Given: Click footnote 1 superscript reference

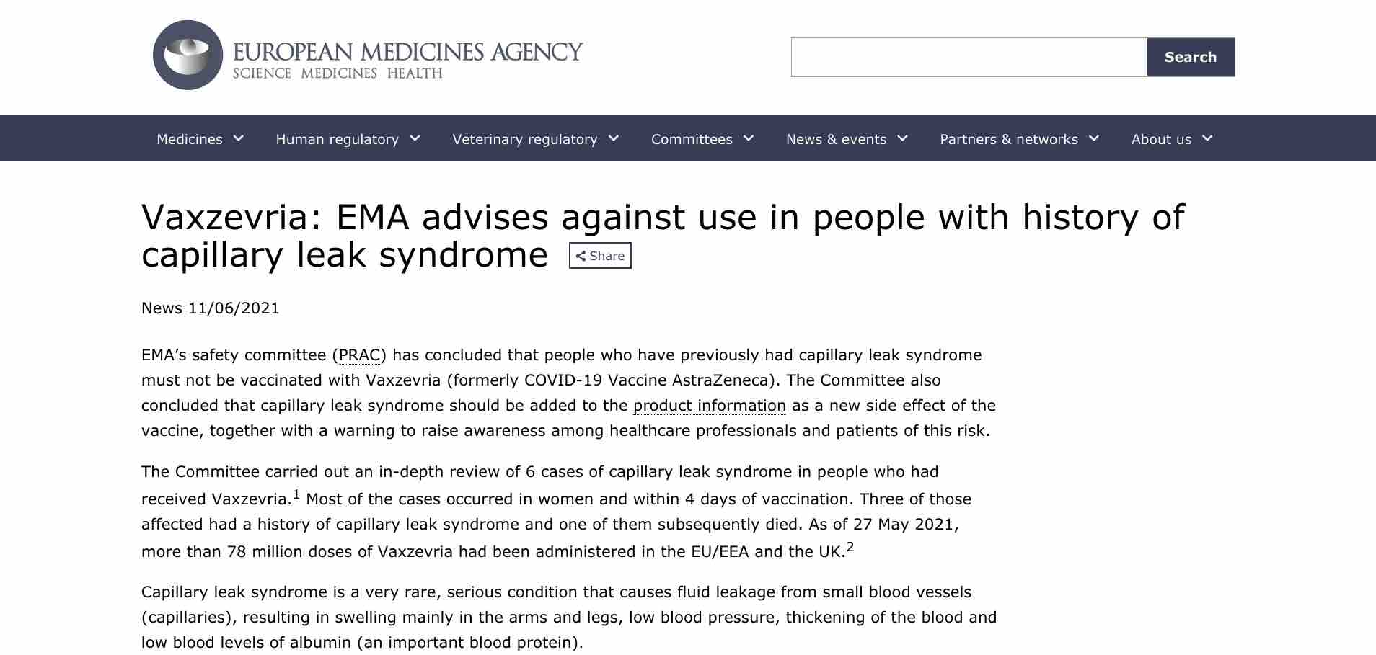Looking at the screenshot, I should click(x=296, y=495).
